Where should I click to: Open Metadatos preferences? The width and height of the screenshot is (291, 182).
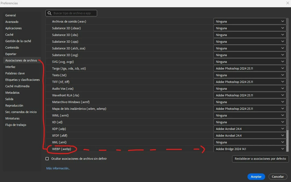(12, 93)
